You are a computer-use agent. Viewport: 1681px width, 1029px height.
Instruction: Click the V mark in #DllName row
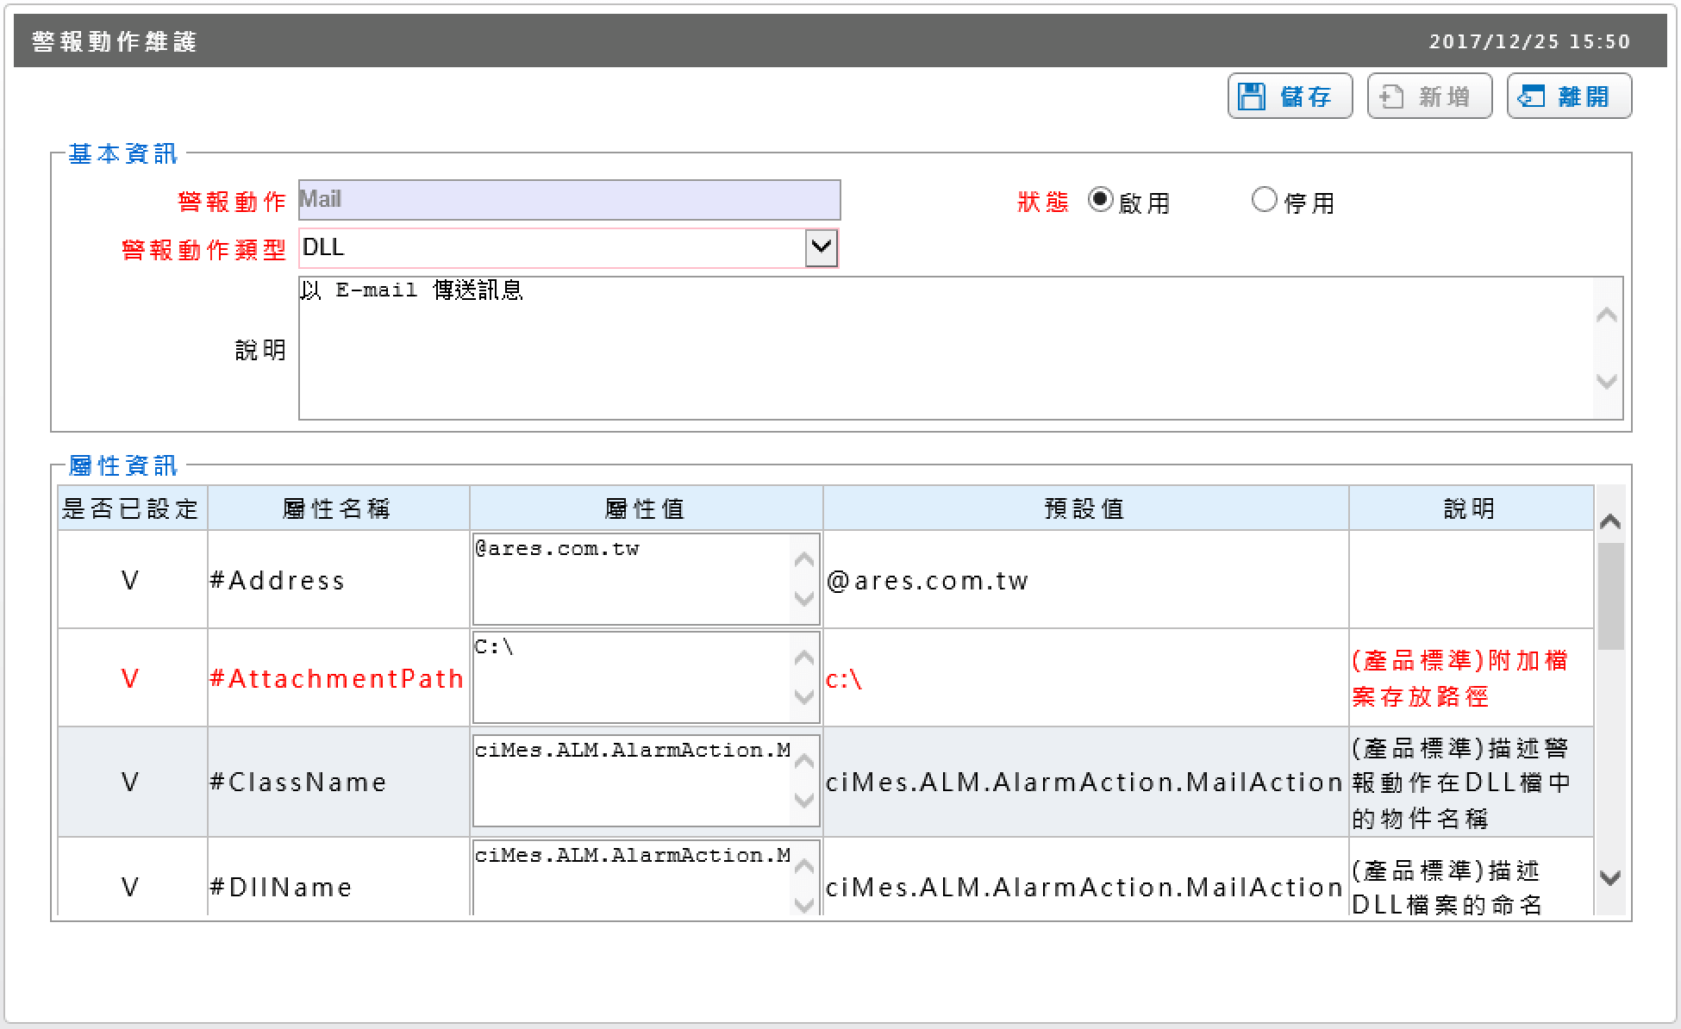pyautogui.click(x=130, y=888)
